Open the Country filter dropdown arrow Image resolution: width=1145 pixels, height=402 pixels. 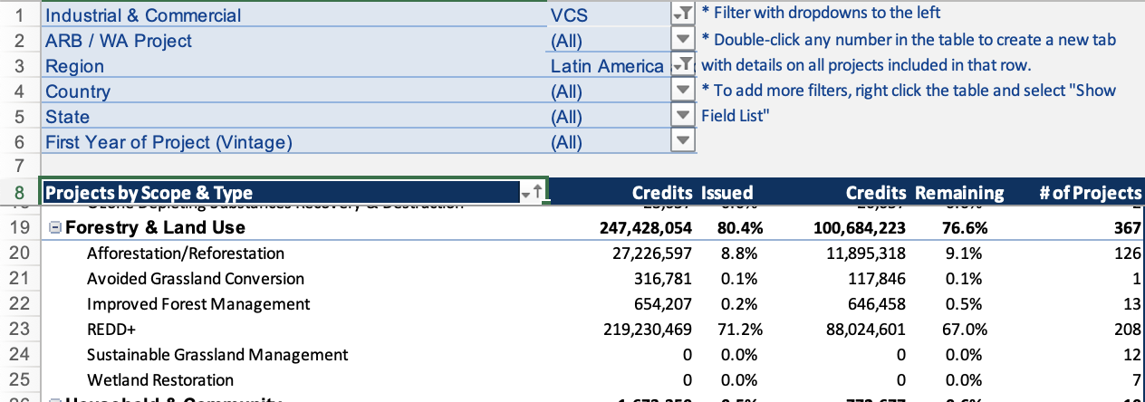682,91
